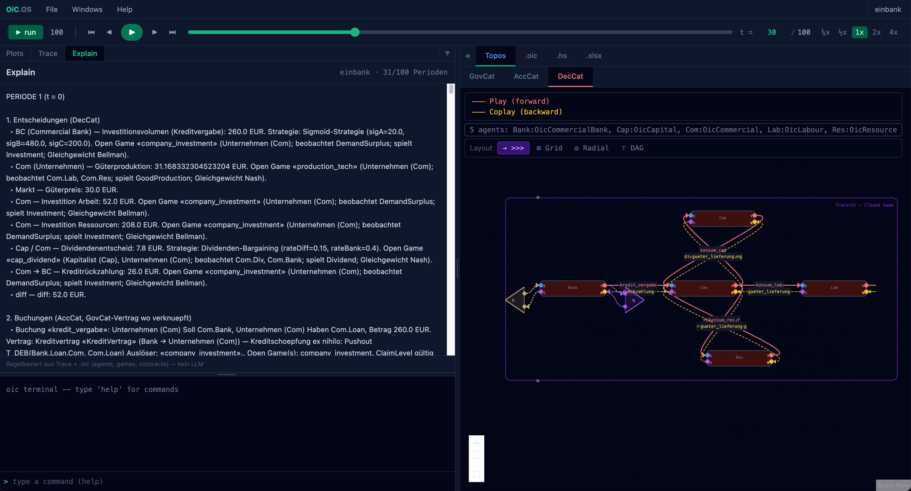Click the konsum_cap edge label
This screenshot has width=911, height=491.
[713, 250]
